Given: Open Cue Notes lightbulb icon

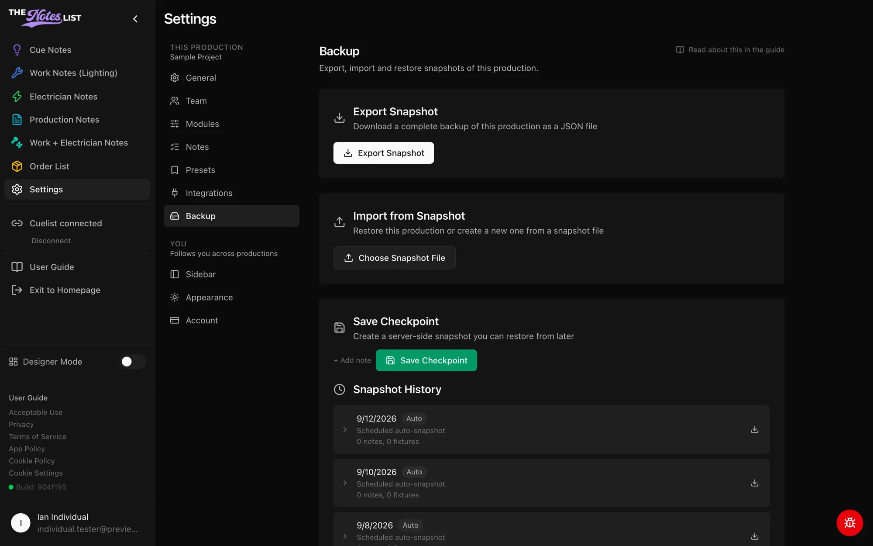Looking at the screenshot, I should point(17,50).
